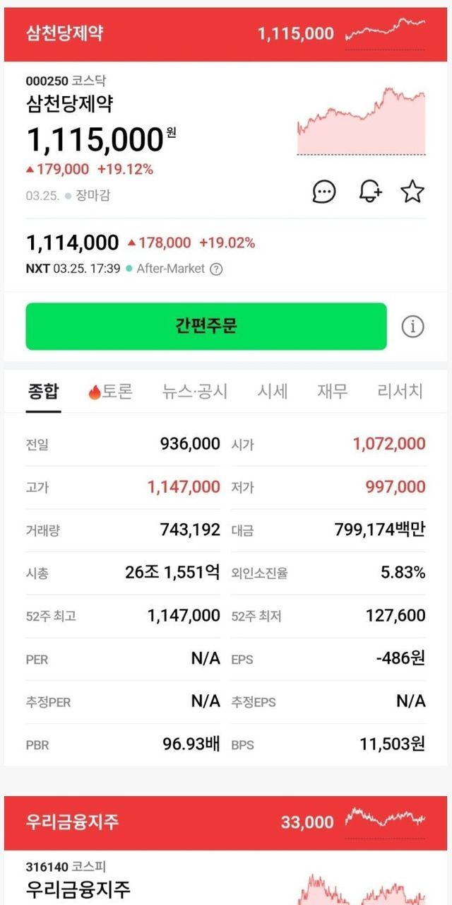Screen dimensions: 452x905
Task: Select the 뉴스·공시 tab
Action: [195, 391]
